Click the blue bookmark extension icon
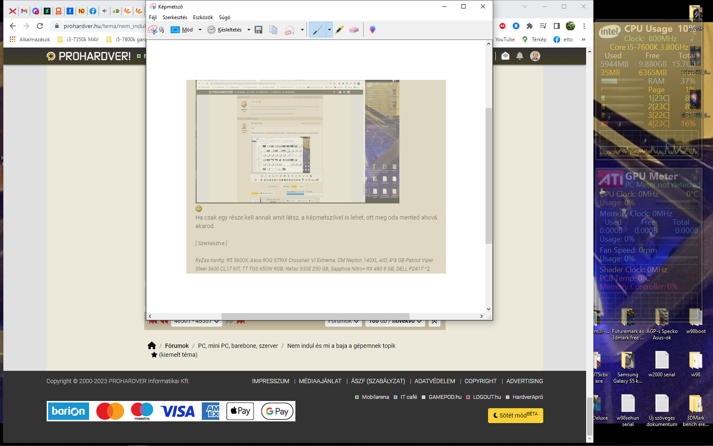The height and width of the screenshot is (446, 713). (x=516, y=26)
